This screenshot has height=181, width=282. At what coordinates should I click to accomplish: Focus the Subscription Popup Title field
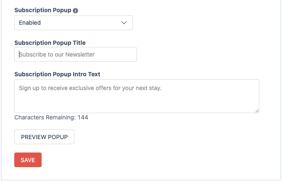pos(76,54)
